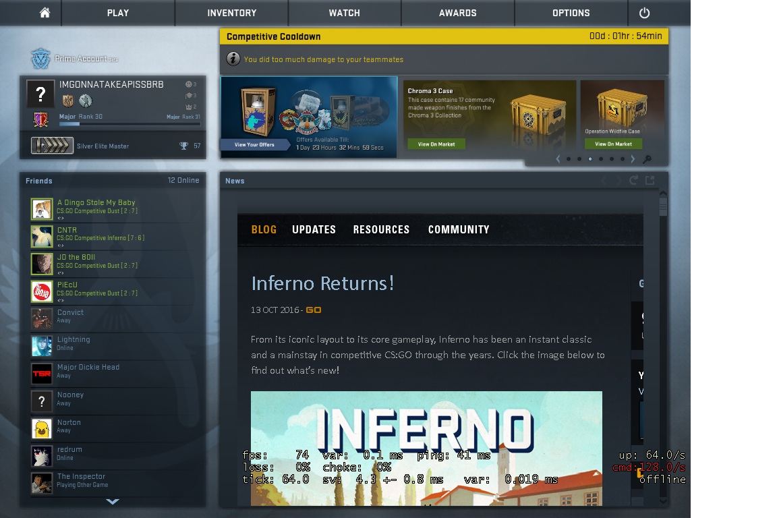This screenshot has height=518, width=777.
Task: Click the power quit icon
Action: 644,13
